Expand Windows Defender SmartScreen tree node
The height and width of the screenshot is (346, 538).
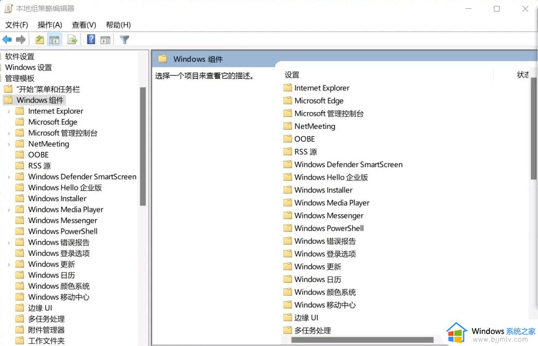(x=9, y=177)
